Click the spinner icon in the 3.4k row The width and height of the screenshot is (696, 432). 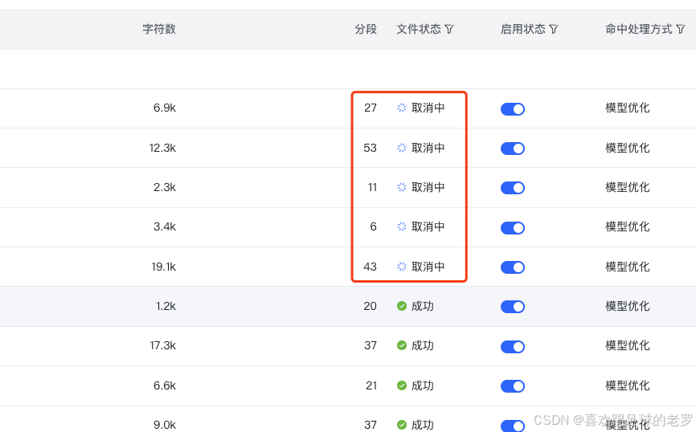pyautogui.click(x=402, y=226)
